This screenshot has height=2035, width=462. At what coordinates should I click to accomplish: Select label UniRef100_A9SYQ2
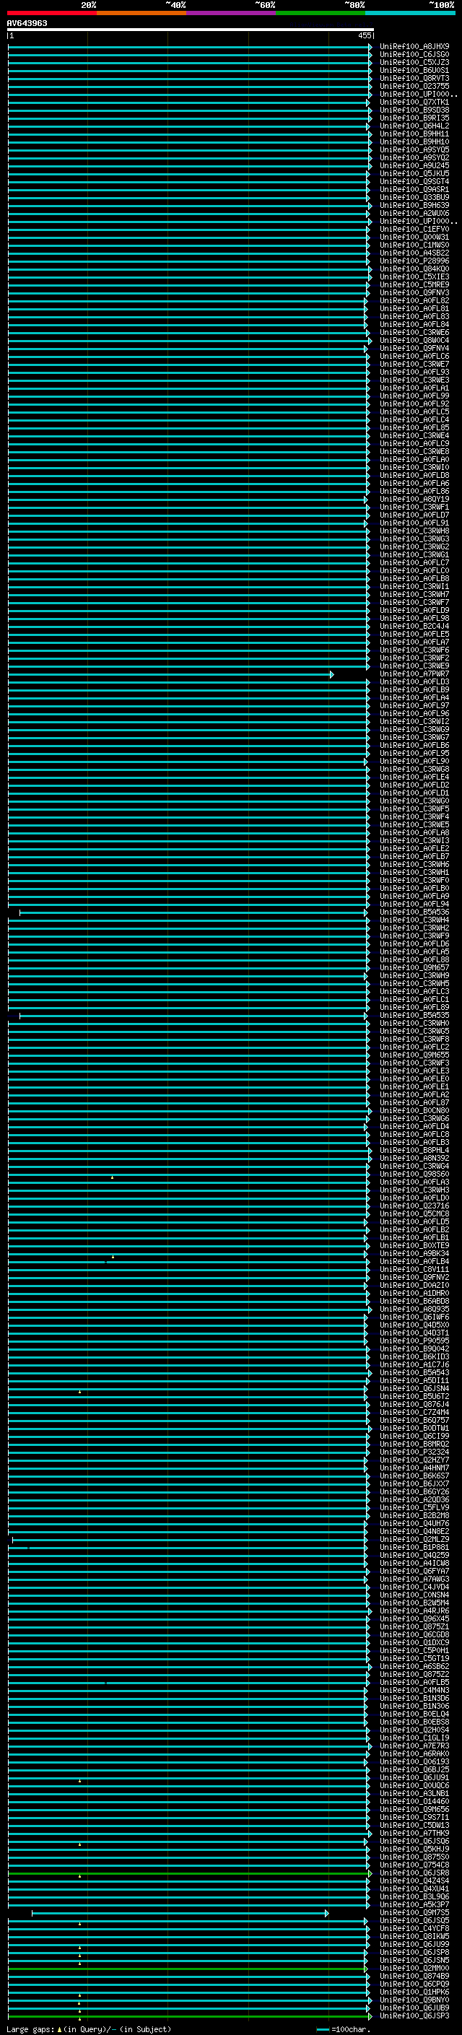tap(414, 157)
